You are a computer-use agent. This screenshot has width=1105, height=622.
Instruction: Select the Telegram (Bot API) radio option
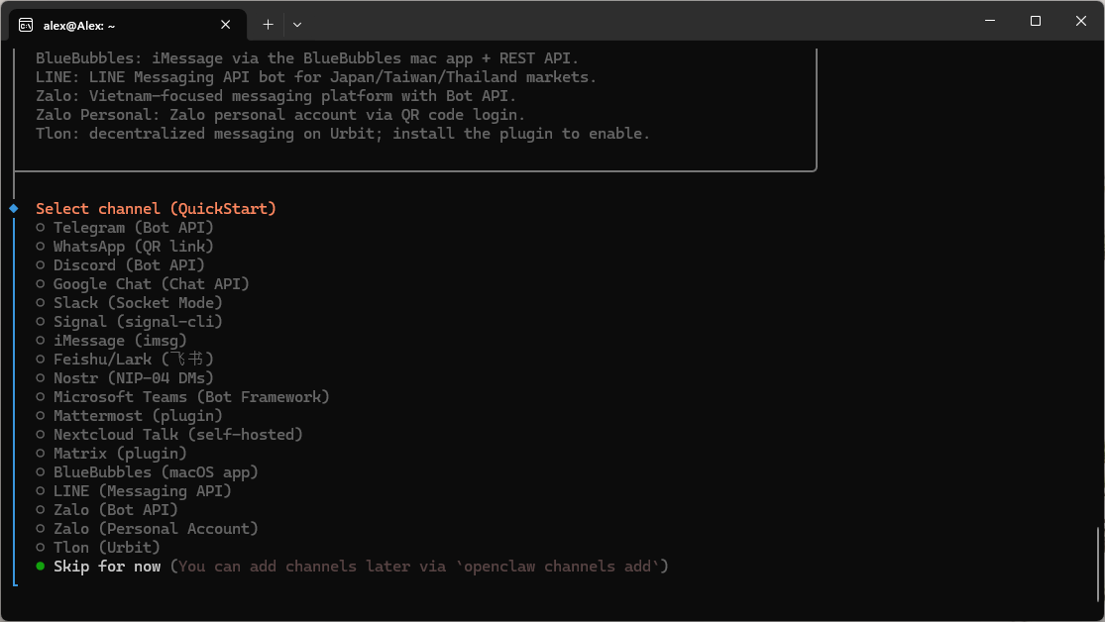click(41, 228)
